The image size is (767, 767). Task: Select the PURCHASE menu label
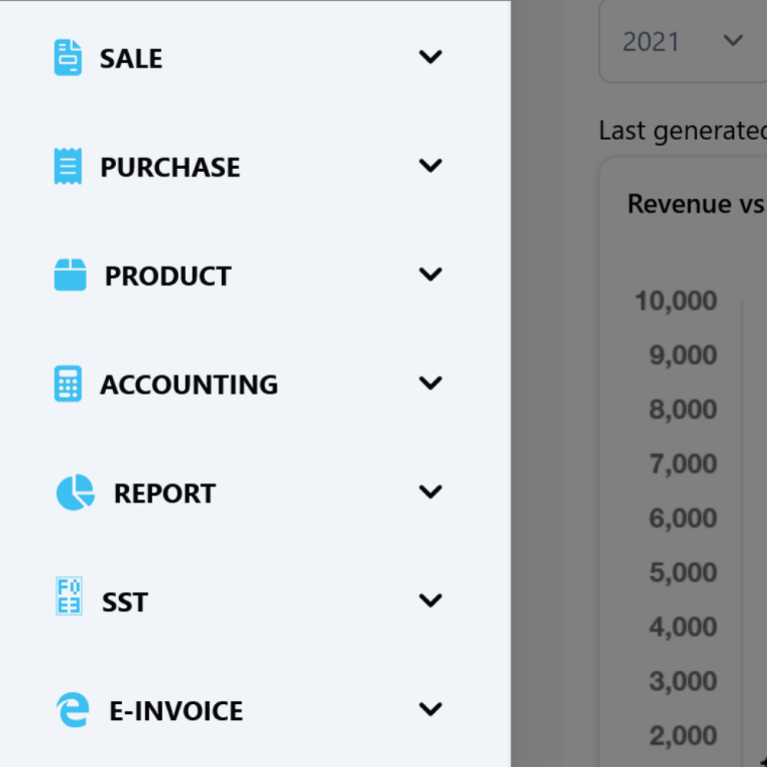[170, 168]
